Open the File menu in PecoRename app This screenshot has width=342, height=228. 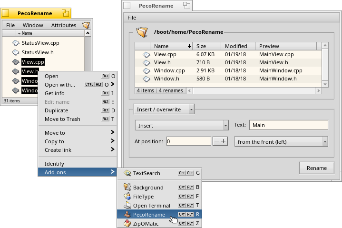point(132,18)
